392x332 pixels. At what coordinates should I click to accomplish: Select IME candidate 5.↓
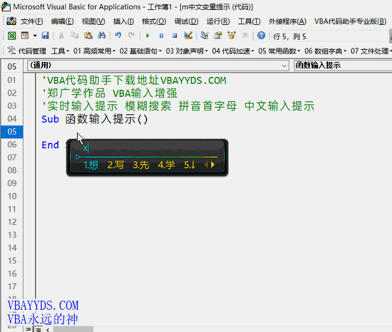189,165
